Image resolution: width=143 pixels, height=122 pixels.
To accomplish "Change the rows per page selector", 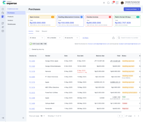I will tap(42, 116).
